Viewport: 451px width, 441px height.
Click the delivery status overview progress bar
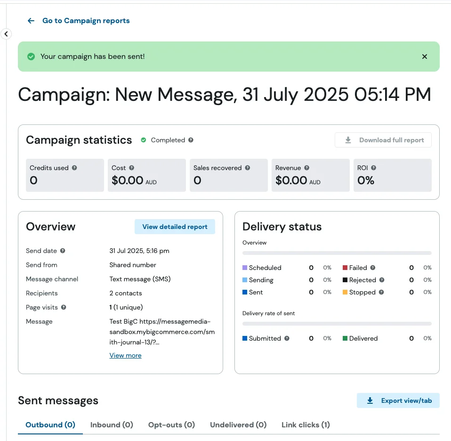coord(337,253)
